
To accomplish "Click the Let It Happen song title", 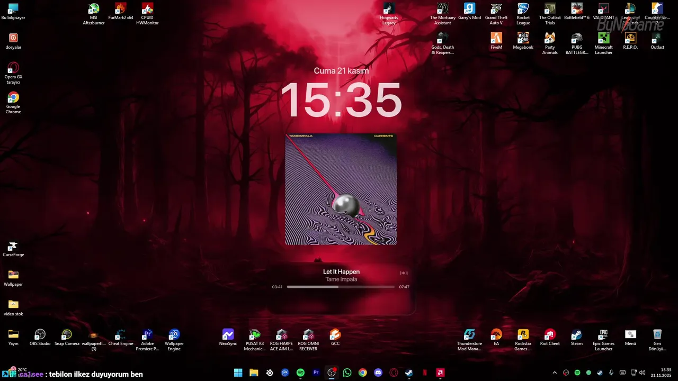I will click(x=341, y=271).
